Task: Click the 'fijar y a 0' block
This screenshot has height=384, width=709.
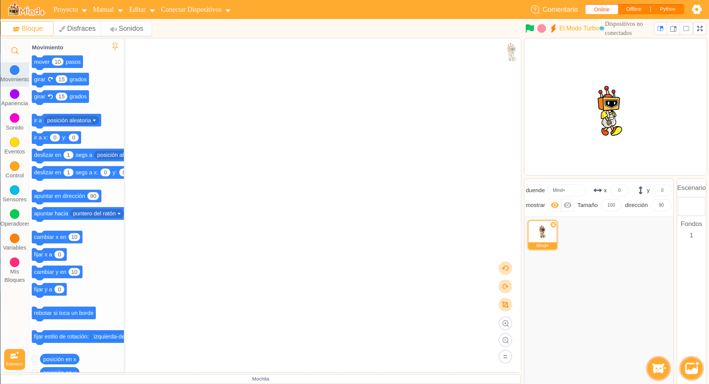Action: [49, 289]
